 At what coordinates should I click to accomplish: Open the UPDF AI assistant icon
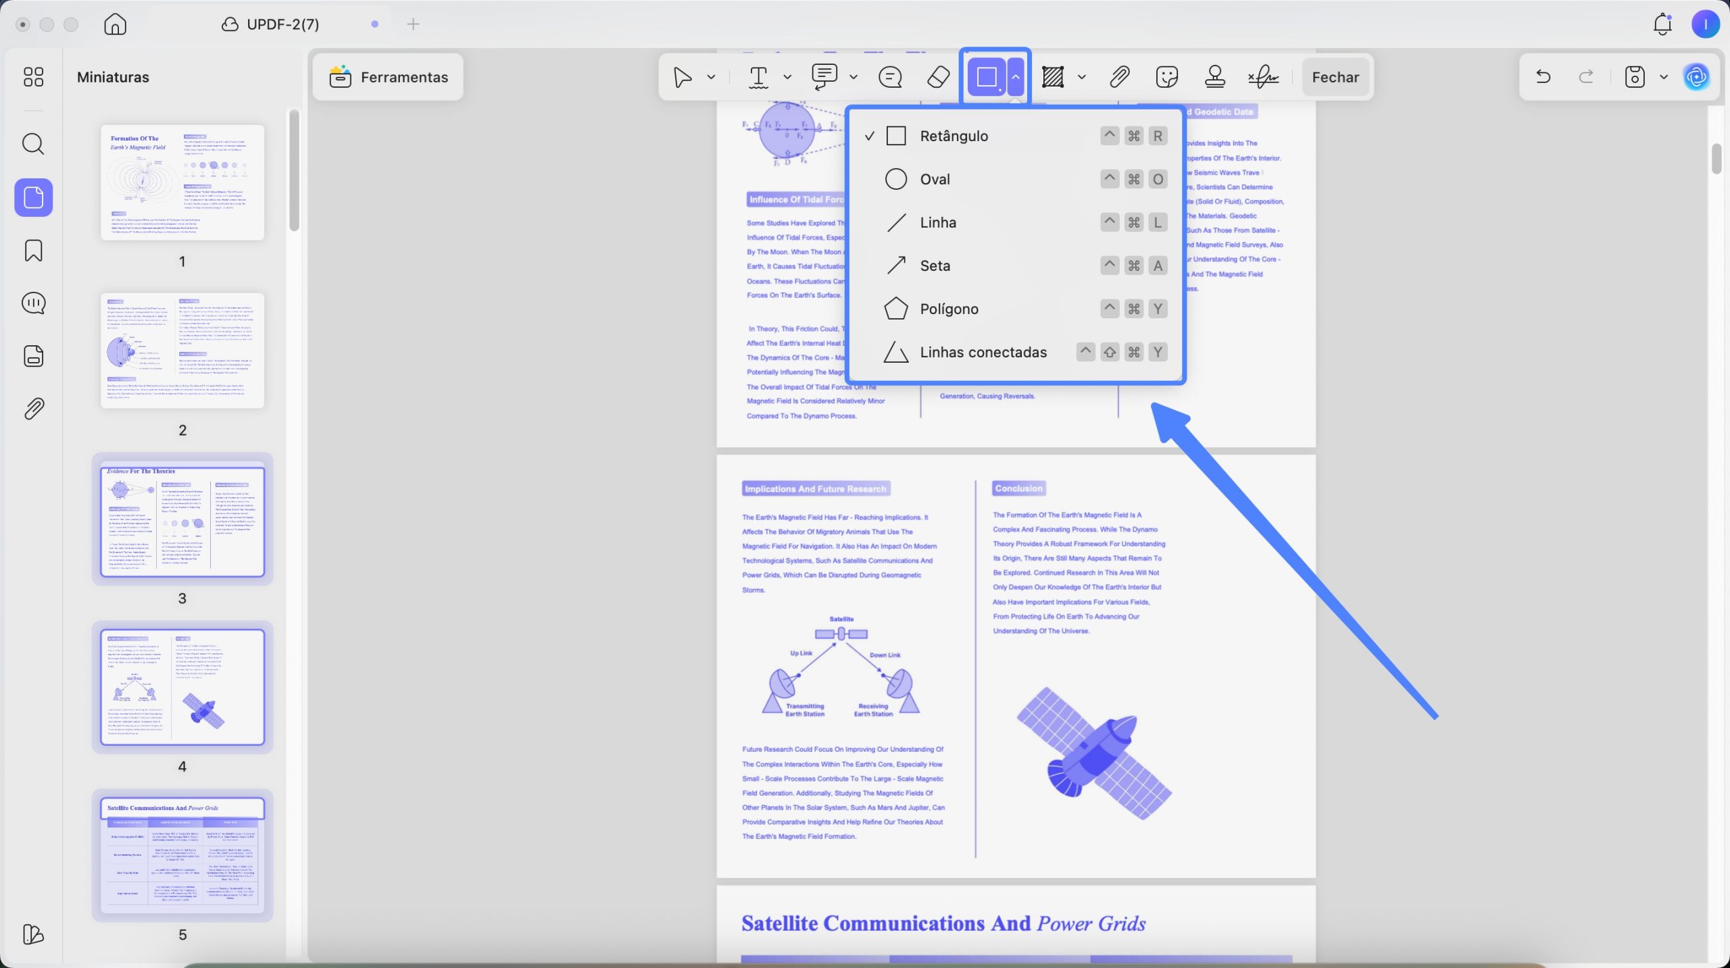point(1696,77)
